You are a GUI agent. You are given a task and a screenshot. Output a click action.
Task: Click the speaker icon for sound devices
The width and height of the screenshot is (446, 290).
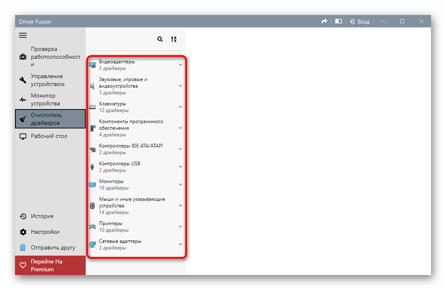[92, 86]
